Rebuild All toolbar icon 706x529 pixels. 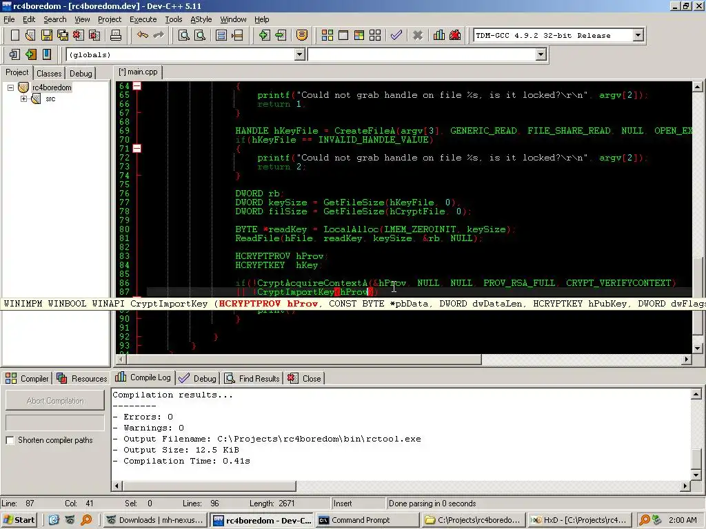pyautogui.click(x=375, y=35)
